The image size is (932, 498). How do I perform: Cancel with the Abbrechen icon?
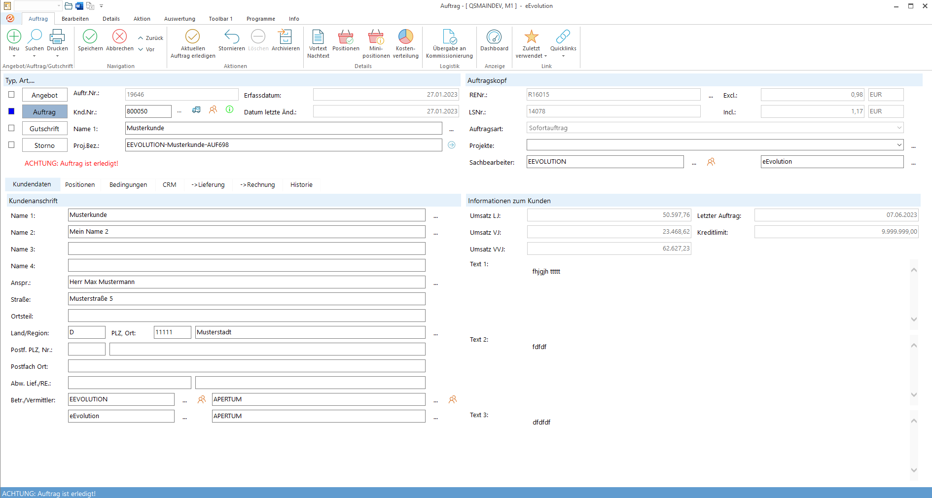point(120,36)
